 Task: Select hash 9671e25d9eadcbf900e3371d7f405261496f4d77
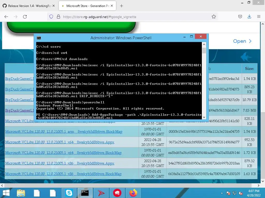(204, 142)
